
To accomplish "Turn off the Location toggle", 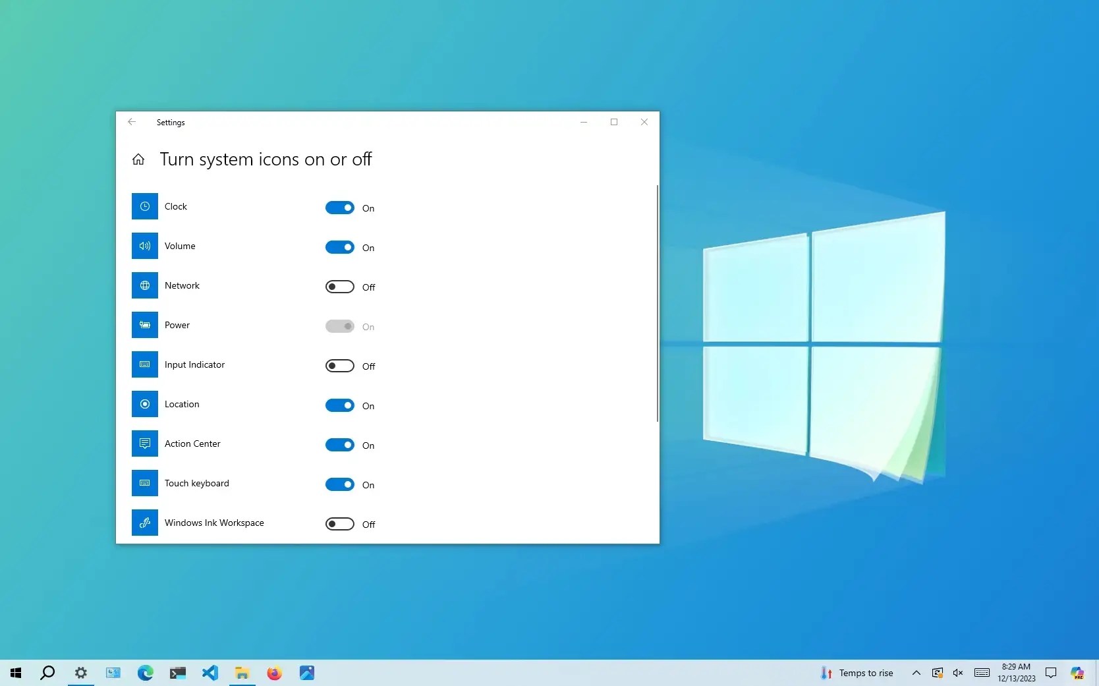I will tap(340, 405).
